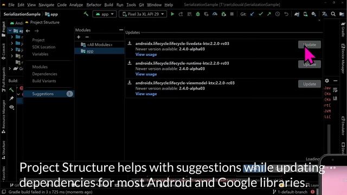347x195 pixels.
Task: View usage of lifecycle-livedata-ktx
Action: pos(146,54)
